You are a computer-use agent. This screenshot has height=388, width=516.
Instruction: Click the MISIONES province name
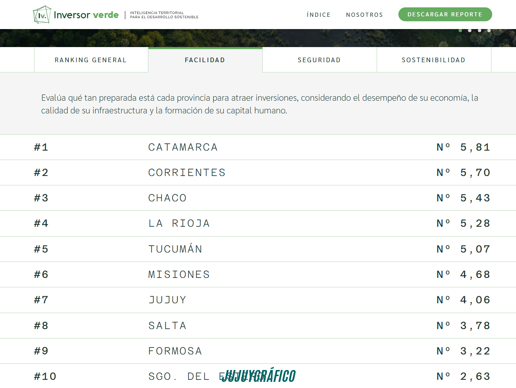(179, 274)
